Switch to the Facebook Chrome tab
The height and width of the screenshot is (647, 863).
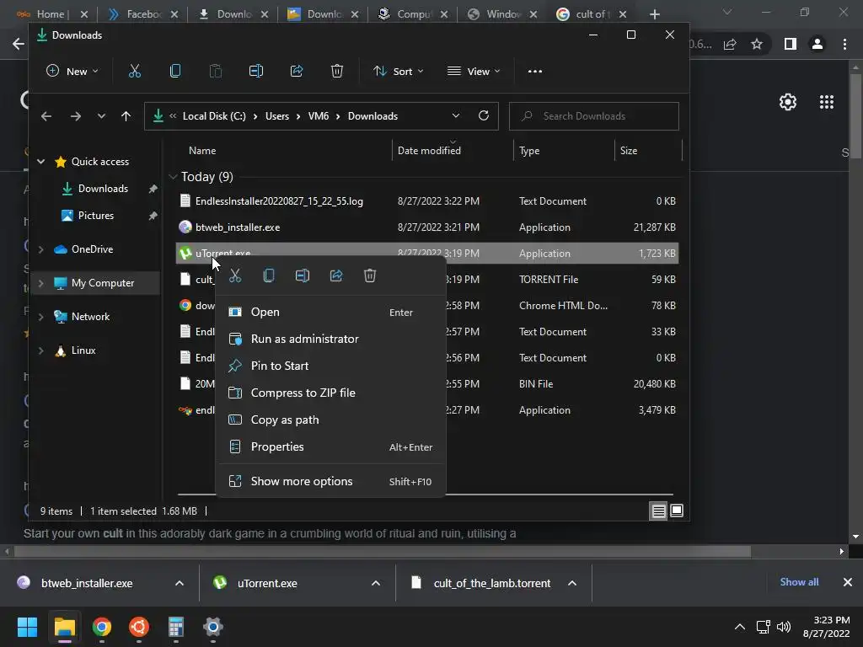(142, 14)
